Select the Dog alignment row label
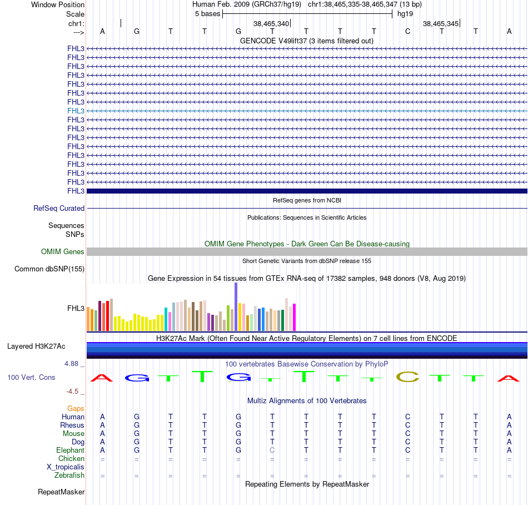The image size is (528, 505). click(78, 442)
